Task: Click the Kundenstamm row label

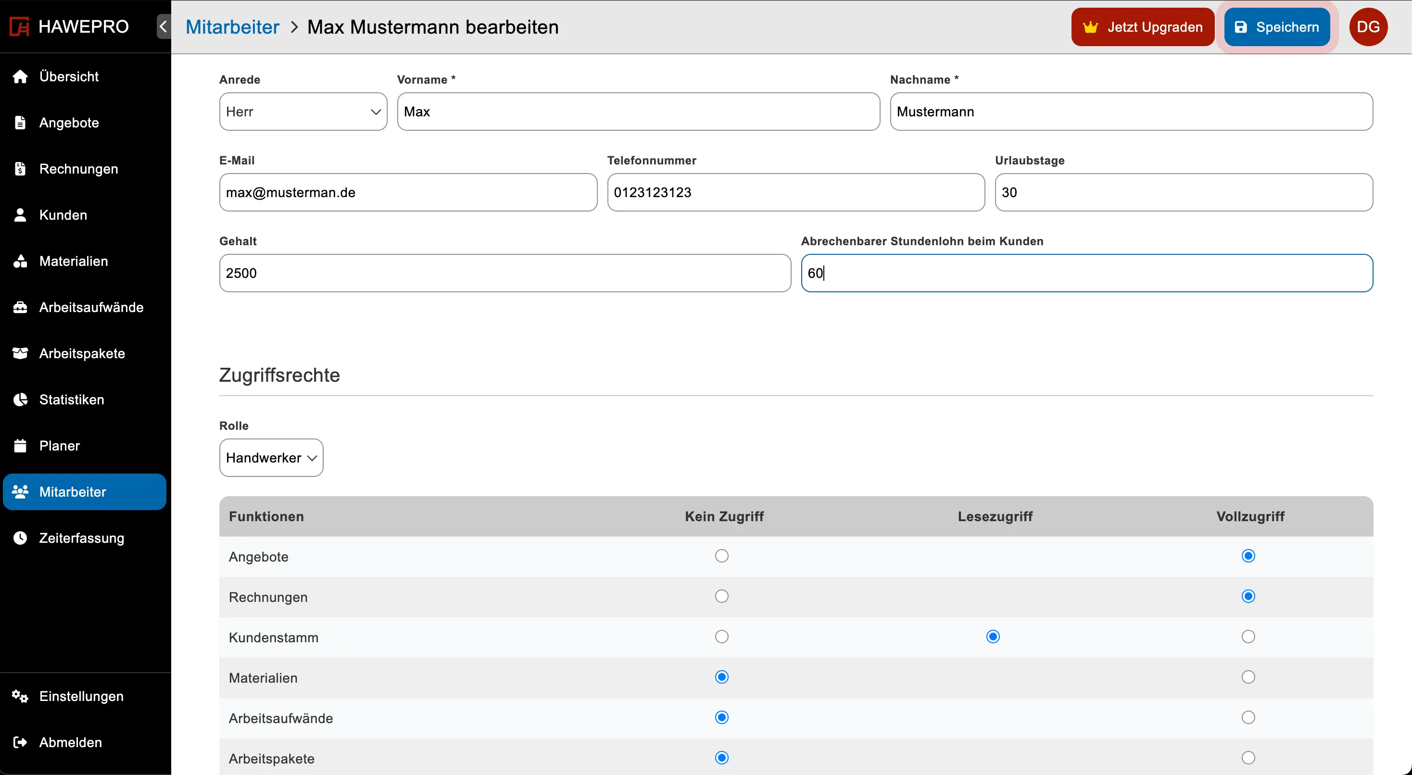Action: tap(274, 637)
